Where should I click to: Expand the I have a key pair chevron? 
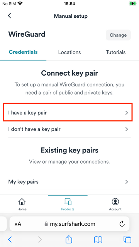point(127,113)
